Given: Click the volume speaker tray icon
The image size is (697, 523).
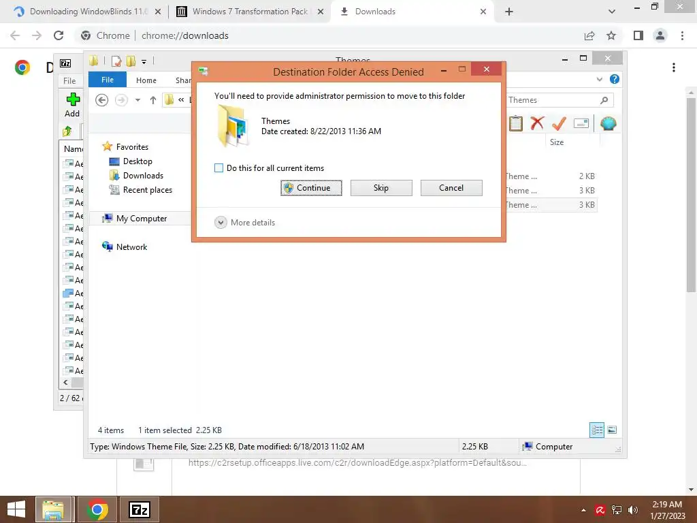Looking at the screenshot, I should pyautogui.click(x=632, y=510).
